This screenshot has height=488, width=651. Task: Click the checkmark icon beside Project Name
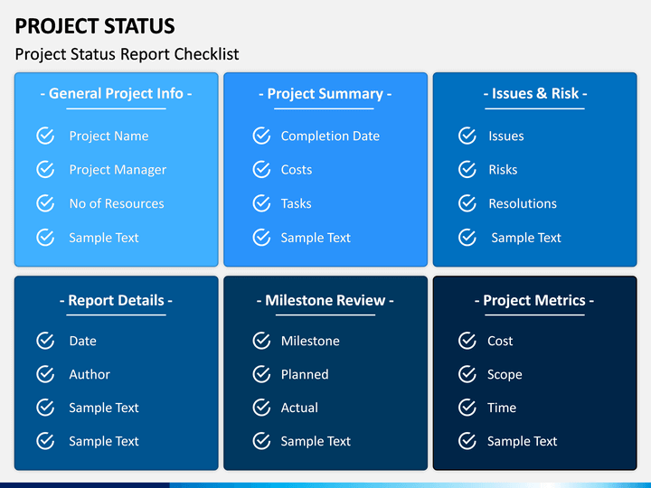[45, 136]
